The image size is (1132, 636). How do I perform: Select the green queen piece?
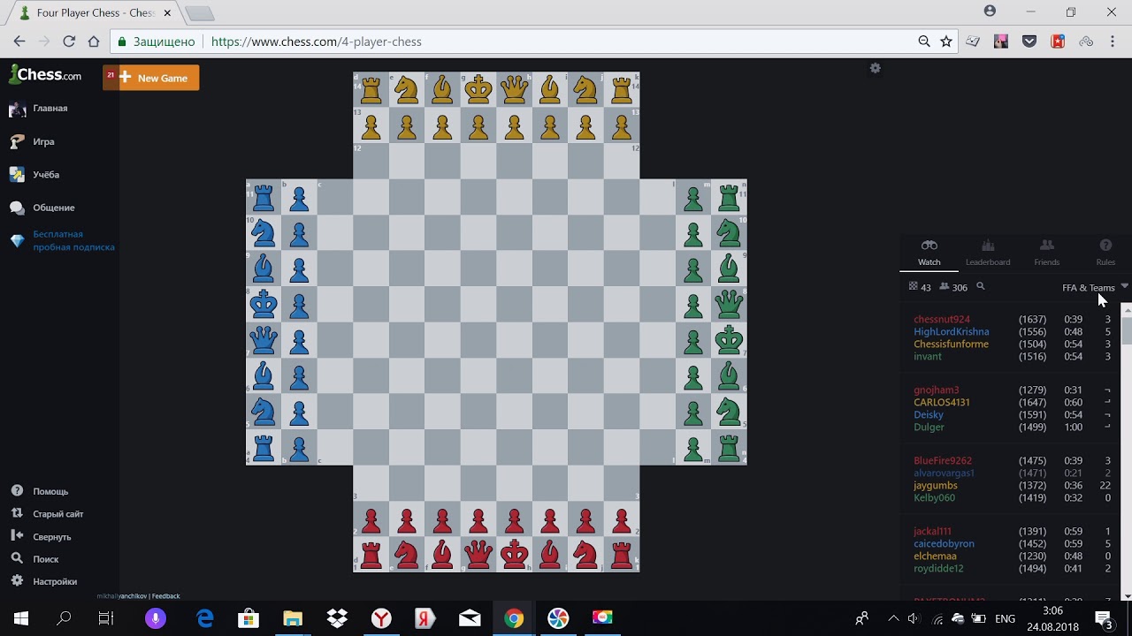pyautogui.click(x=729, y=304)
